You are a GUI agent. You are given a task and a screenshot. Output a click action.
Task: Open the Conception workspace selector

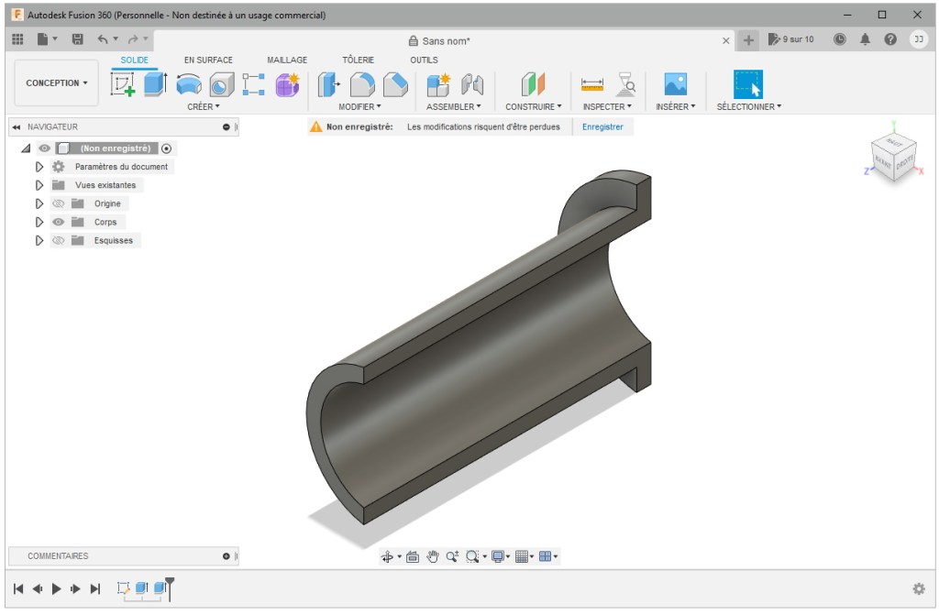click(55, 82)
